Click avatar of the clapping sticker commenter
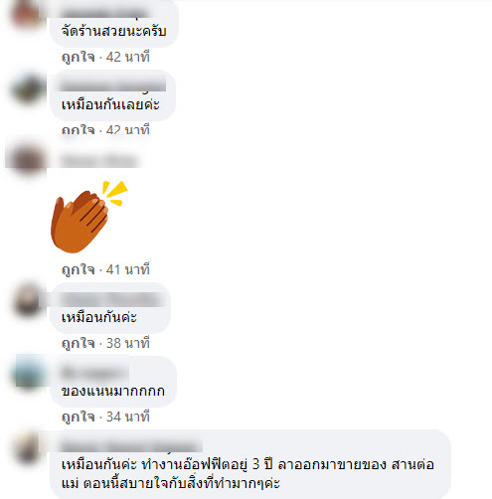The width and height of the screenshot is (492, 499). pos(27,160)
